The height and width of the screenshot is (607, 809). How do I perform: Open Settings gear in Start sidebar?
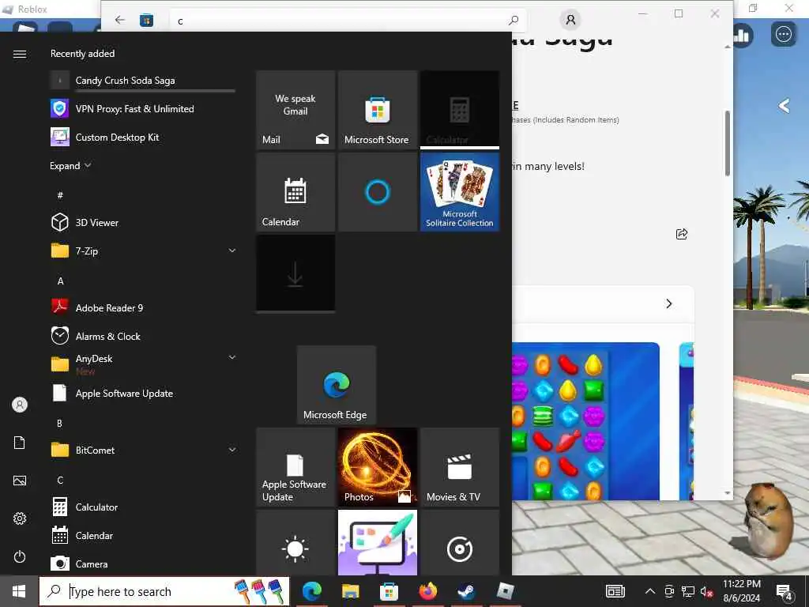tap(20, 518)
